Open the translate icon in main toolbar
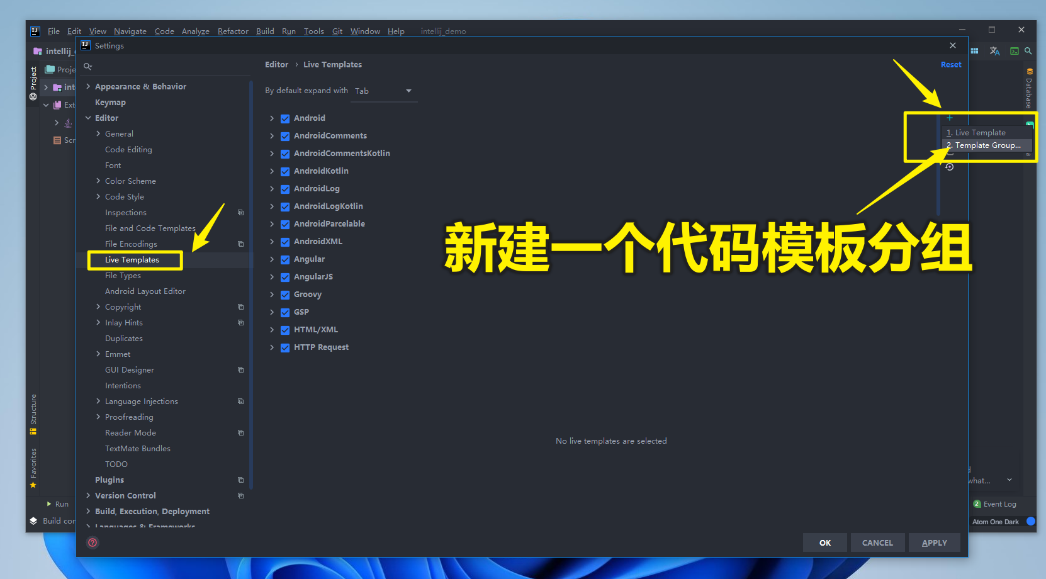The image size is (1046, 579). 994,51
